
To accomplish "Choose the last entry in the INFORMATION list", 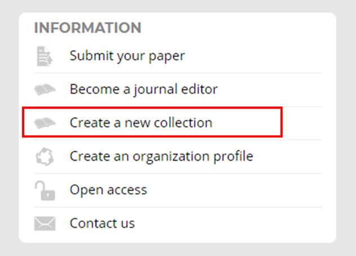I will (102, 223).
